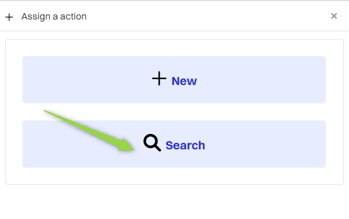Click the green arrow's tail end
This screenshot has width=349, height=219.
coord(45,110)
